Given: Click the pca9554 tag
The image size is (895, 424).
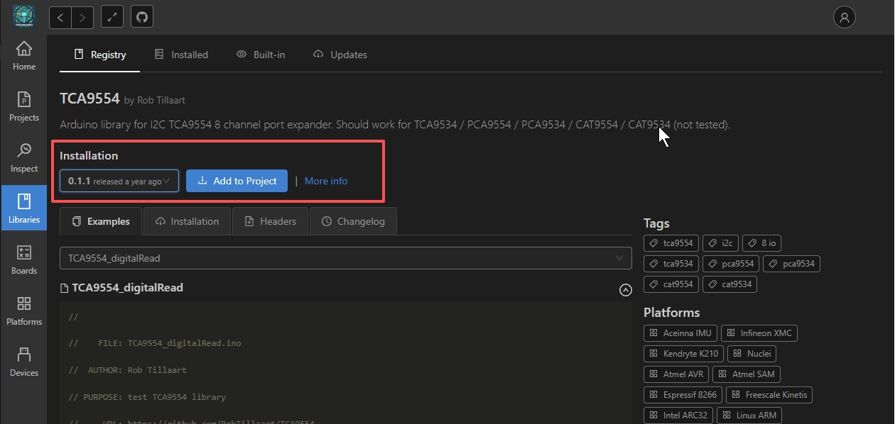Looking at the screenshot, I should tap(731, 264).
